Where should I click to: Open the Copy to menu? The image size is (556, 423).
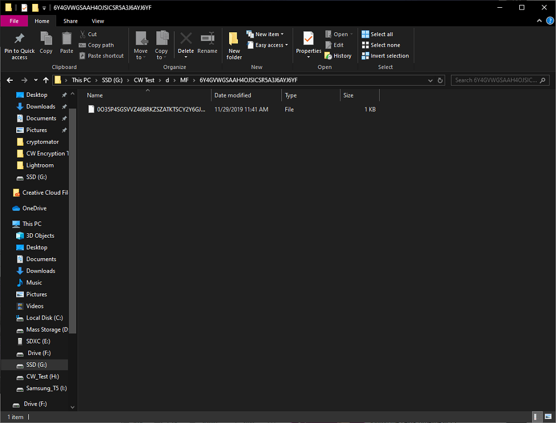pos(161,45)
